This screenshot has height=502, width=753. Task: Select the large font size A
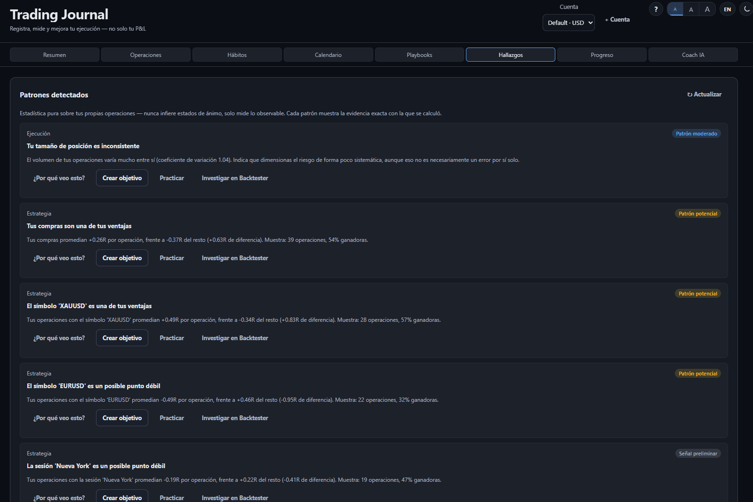coord(707,9)
